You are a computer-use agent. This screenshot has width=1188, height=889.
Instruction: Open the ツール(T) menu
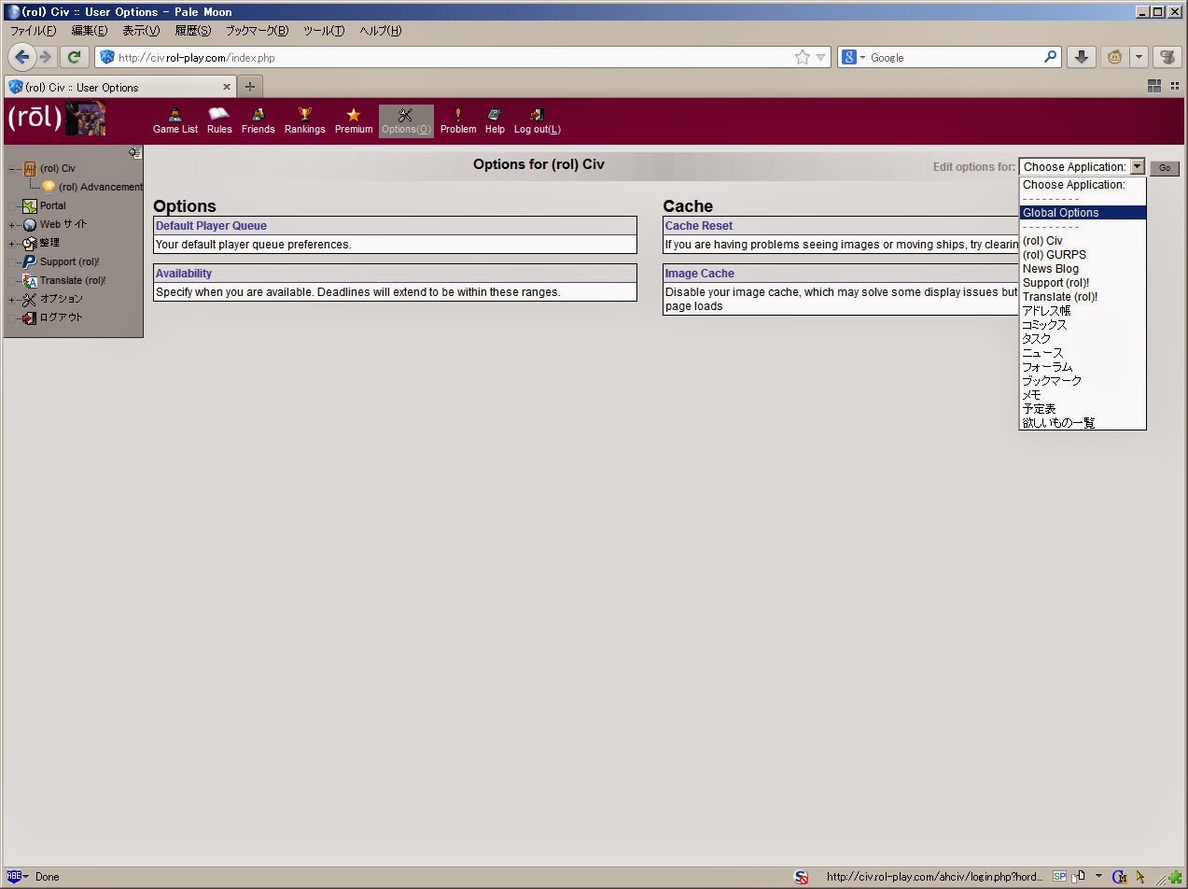pyautogui.click(x=324, y=31)
